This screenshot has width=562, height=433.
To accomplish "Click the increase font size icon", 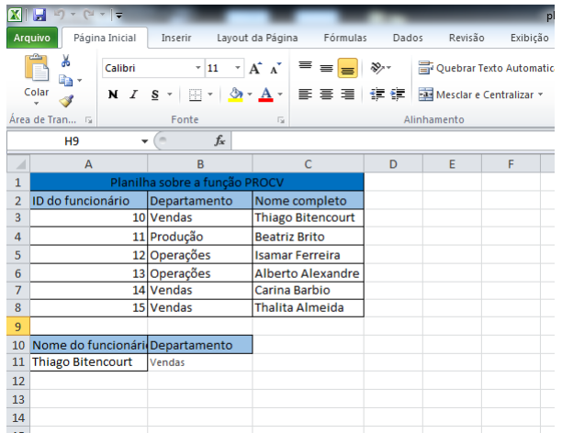I will point(254,69).
